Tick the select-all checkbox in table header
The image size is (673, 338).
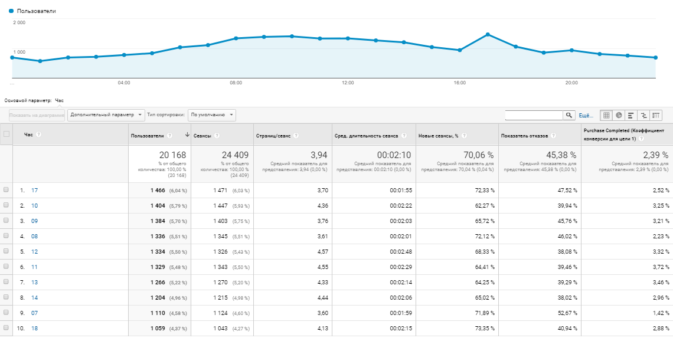pyautogui.click(x=6, y=134)
